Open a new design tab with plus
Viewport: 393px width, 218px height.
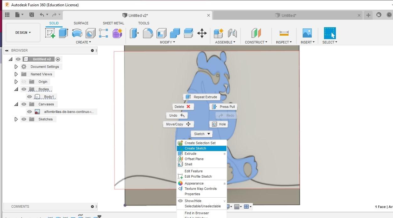point(368,15)
